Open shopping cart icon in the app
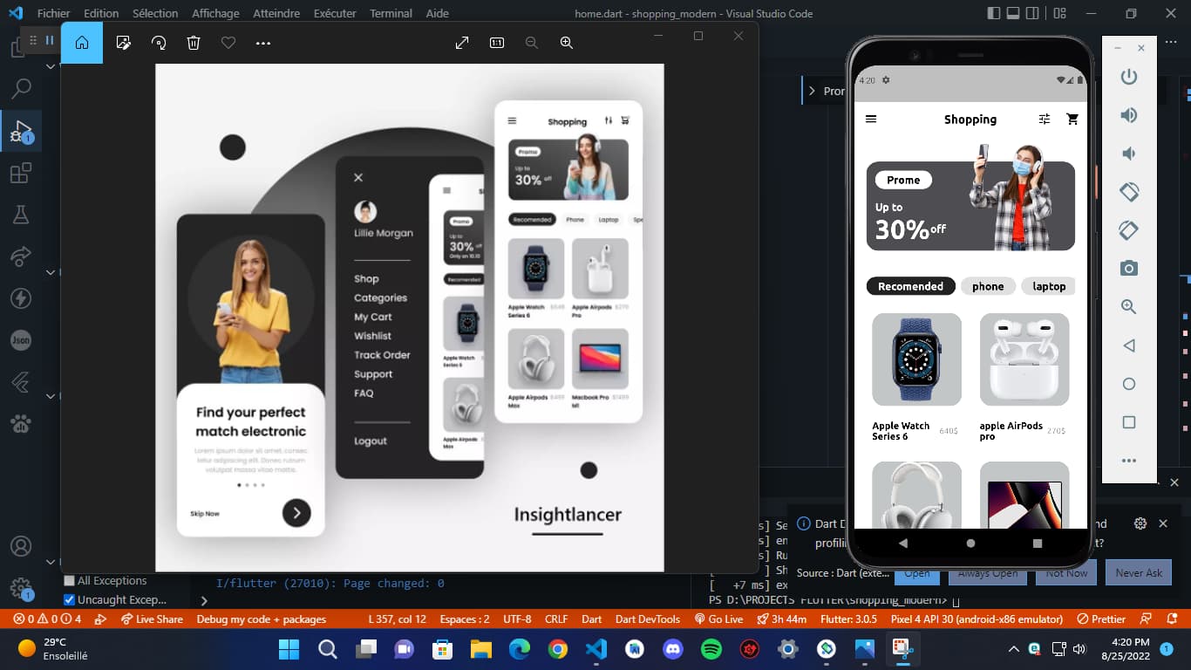The height and width of the screenshot is (670, 1191). click(1072, 120)
